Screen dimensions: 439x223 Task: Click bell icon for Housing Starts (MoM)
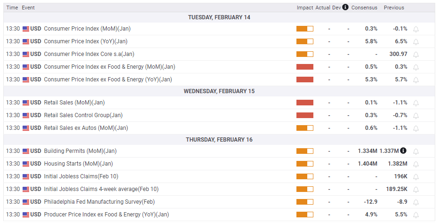(x=416, y=164)
